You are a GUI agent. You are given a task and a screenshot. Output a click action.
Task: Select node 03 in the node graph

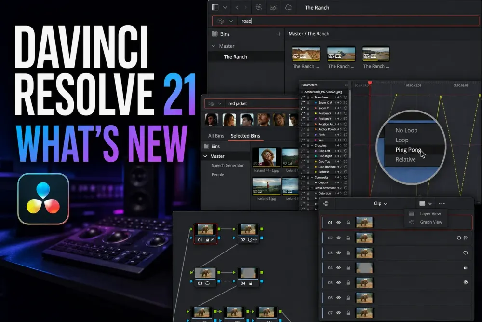[x=205, y=277]
